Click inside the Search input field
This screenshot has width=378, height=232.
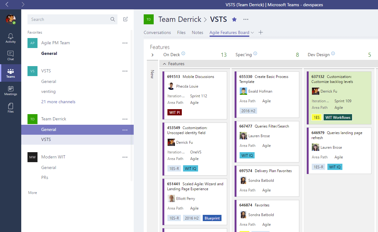coord(69,19)
